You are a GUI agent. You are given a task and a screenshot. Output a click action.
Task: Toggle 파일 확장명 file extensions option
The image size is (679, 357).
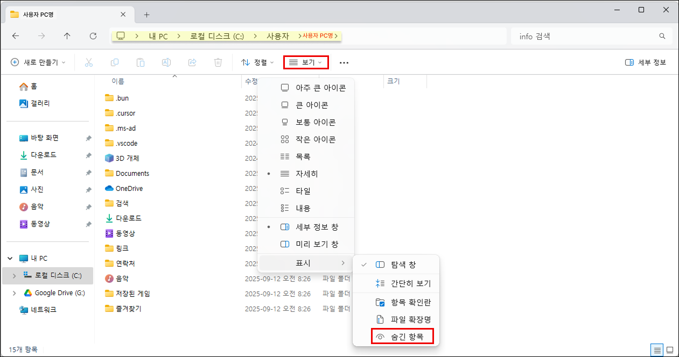(410, 319)
